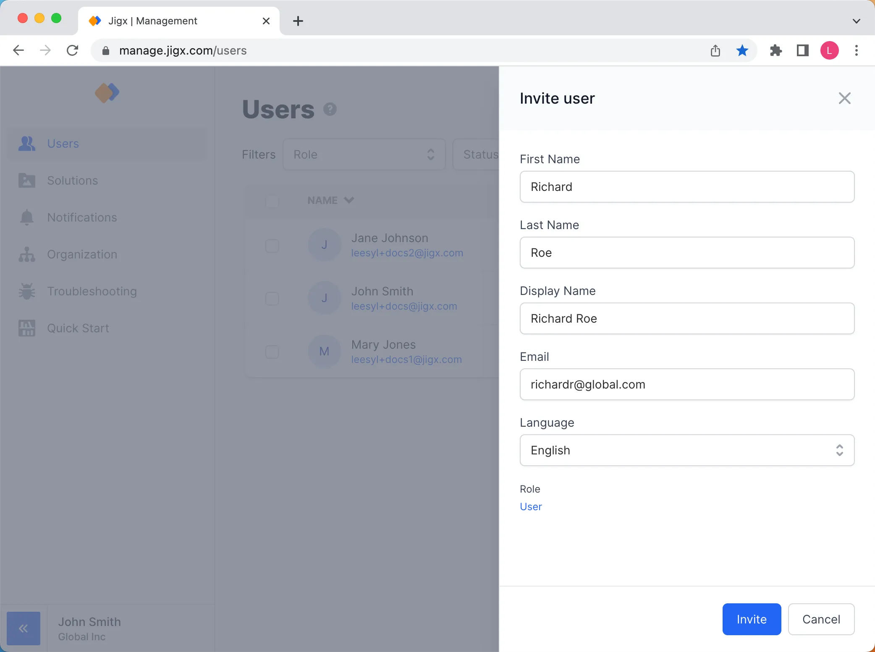Click the Email input field
The image size is (875, 652).
[686, 383]
